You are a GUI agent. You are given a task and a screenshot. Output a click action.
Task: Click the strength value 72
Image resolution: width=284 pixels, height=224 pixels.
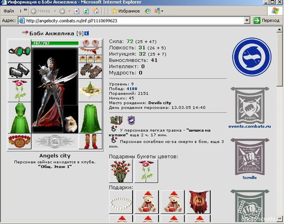coord(130,42)
